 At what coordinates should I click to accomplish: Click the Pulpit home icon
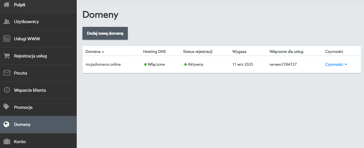[7, 5]
